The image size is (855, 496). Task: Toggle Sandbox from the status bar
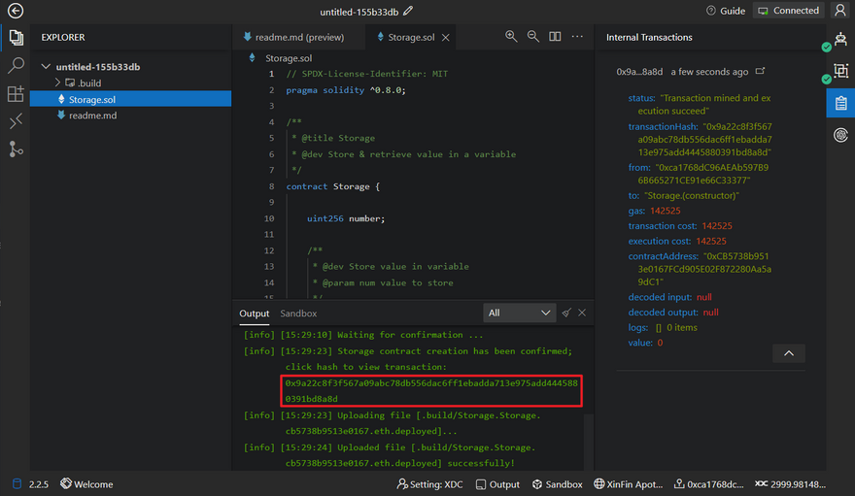point(557,484)
